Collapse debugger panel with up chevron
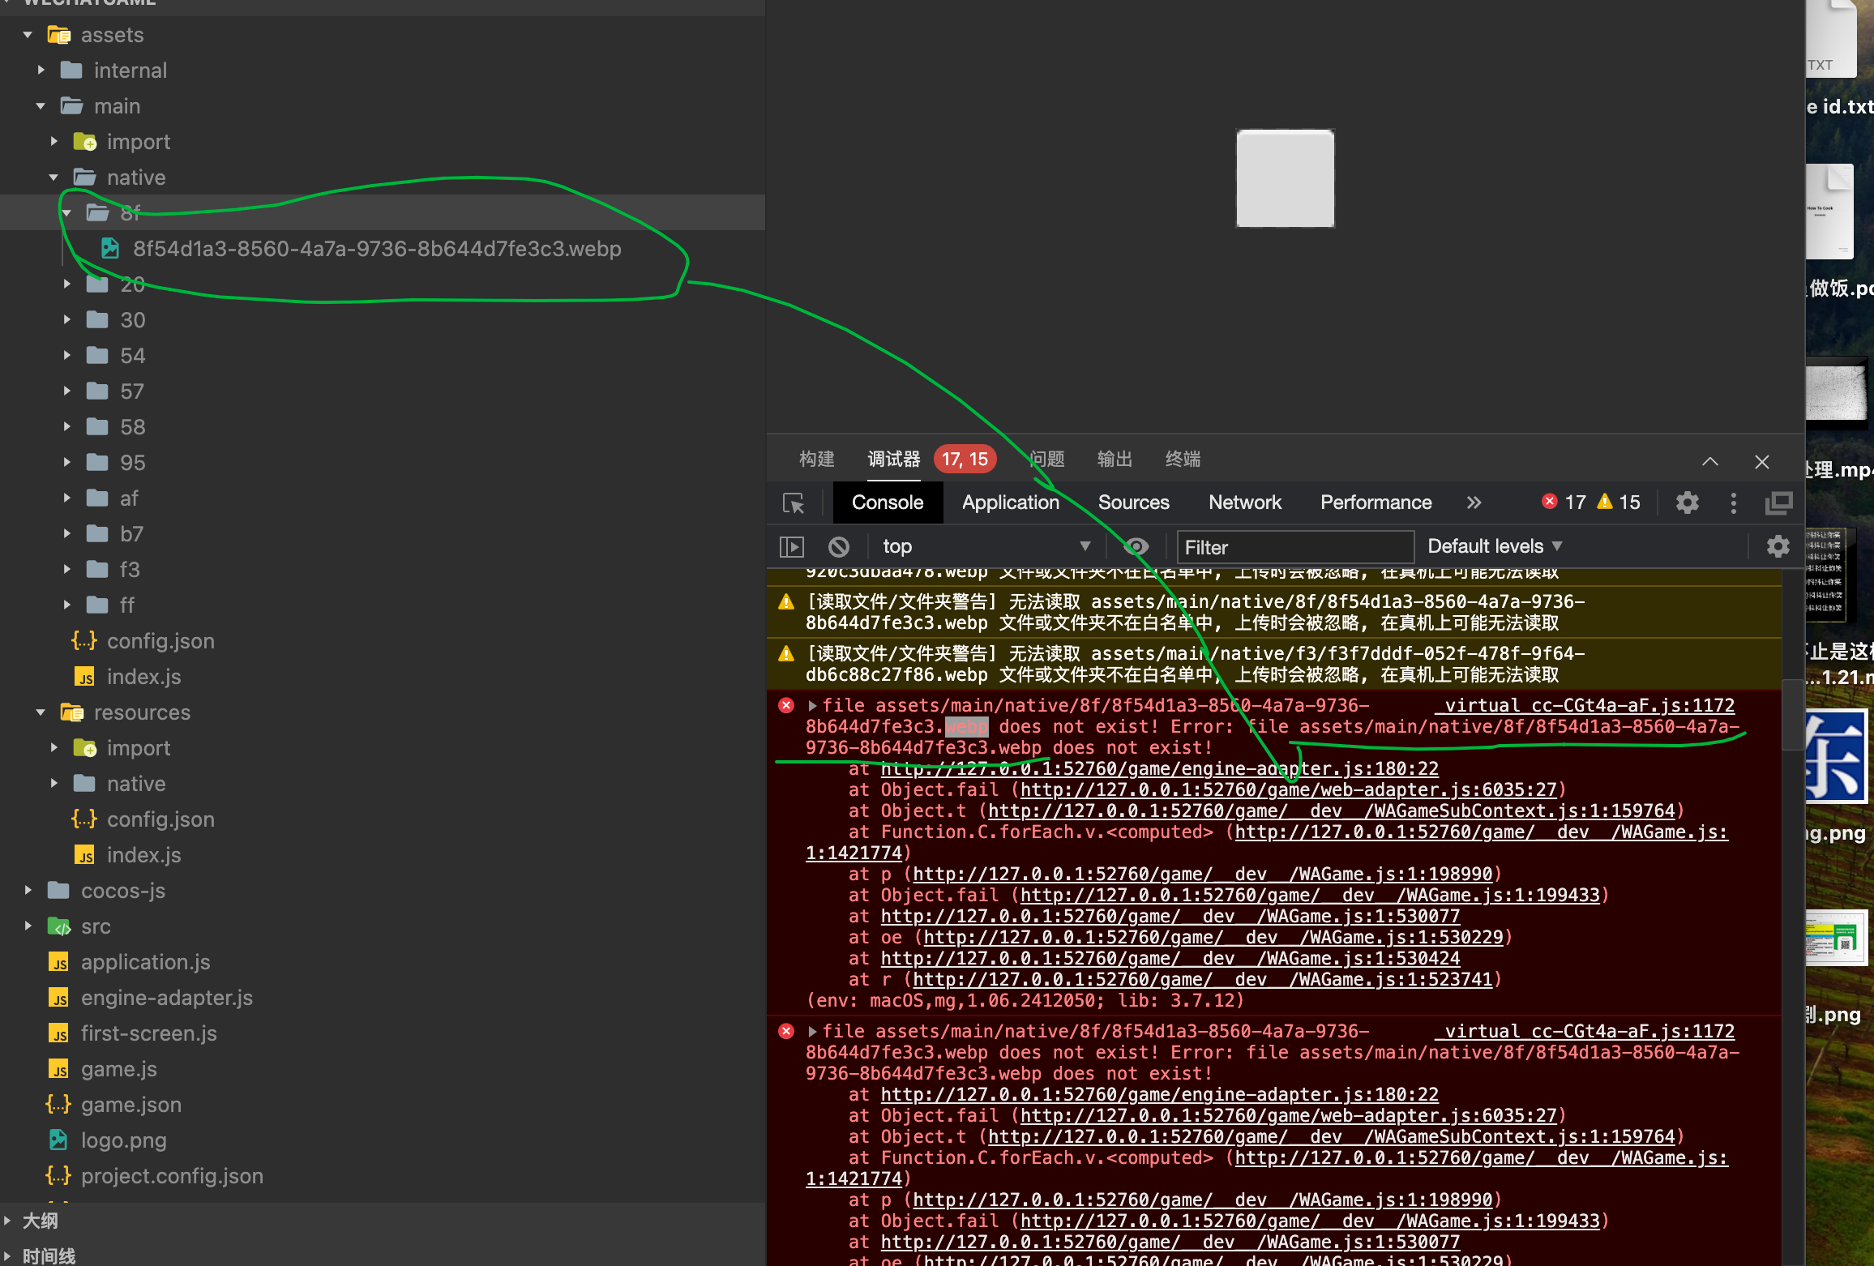 click(x=1710, y=461)
